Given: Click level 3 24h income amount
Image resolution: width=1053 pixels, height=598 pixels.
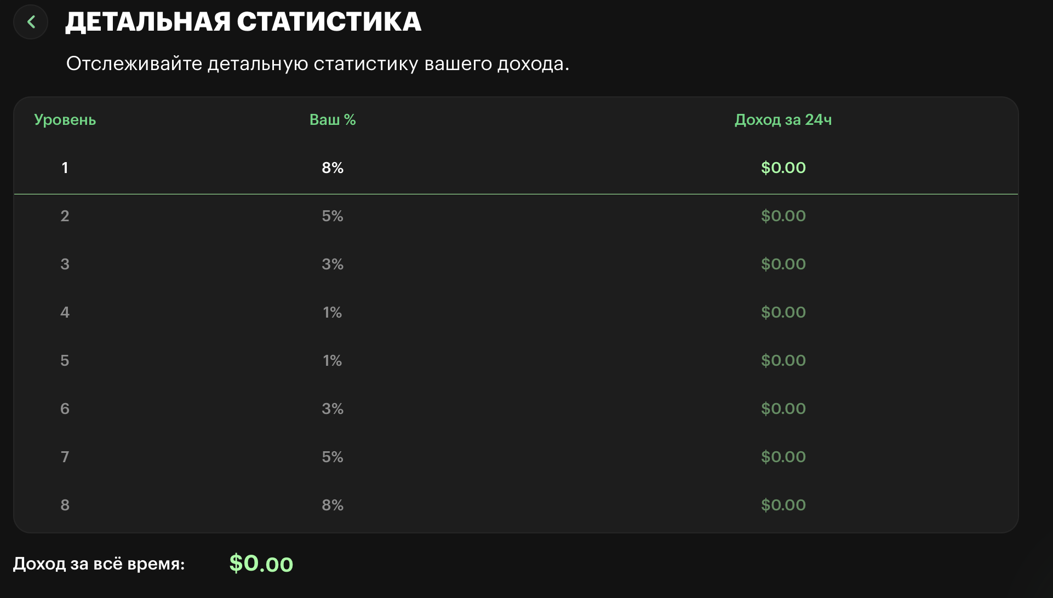Looking at the screenshot, I should (x=783, y=264).
